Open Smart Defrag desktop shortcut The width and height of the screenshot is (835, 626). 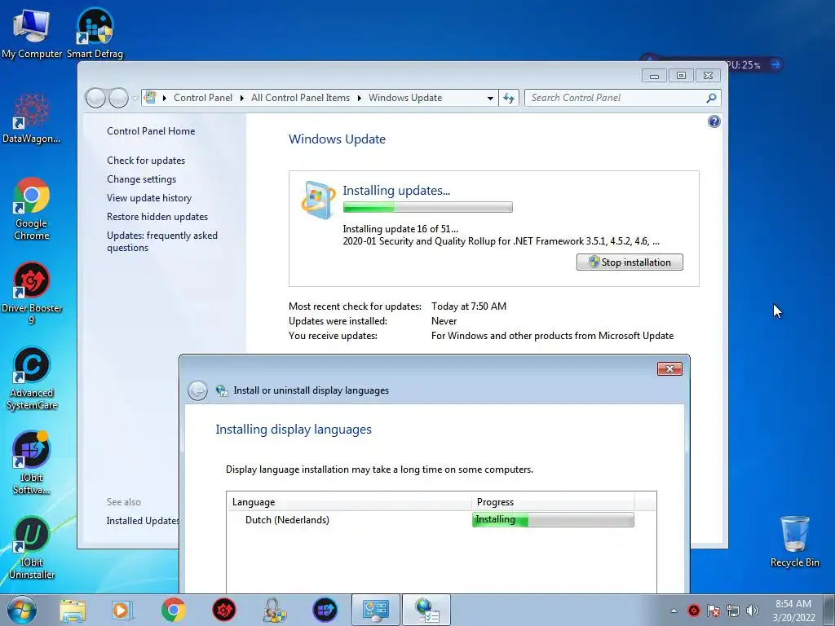tap(95, 33)
